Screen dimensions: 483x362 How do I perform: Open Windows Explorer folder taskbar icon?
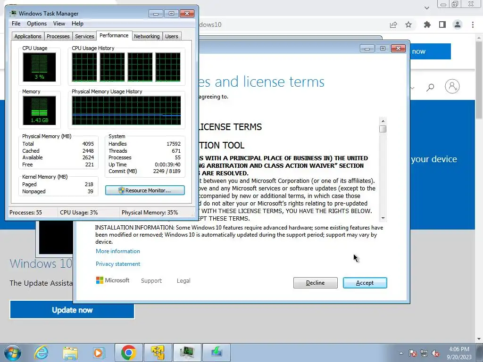point(70,353)
